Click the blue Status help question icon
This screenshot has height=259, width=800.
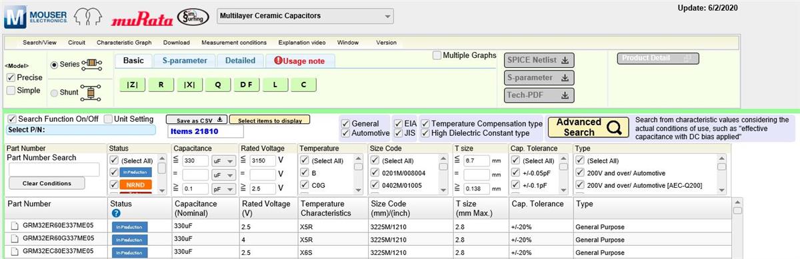click(x=116, y=213)
